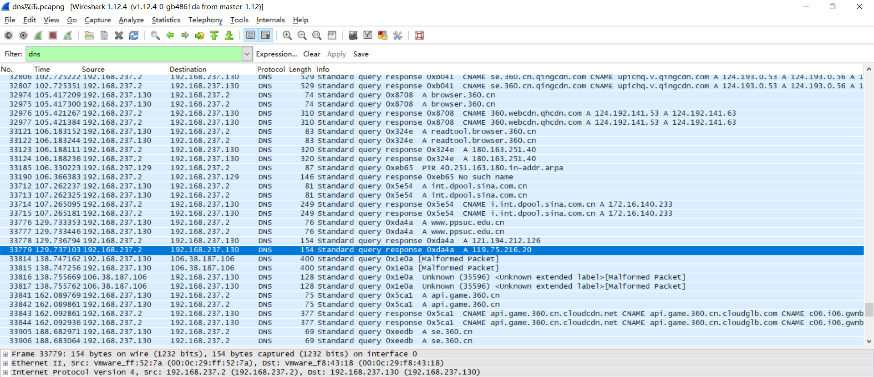Edit display filters from the toolbar
Image resolution: width=874 pixels, height=377 pixels.
[x=368, y=36]
